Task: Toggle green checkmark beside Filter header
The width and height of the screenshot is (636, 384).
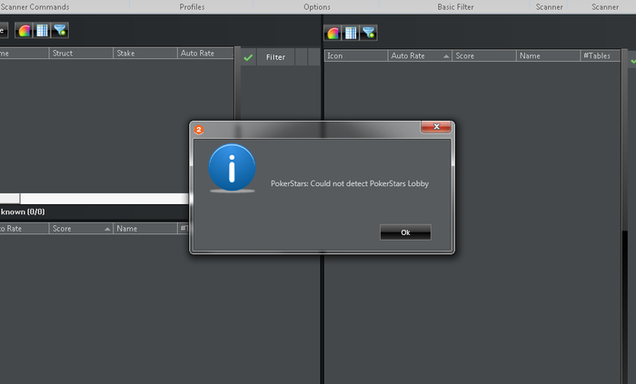Action: pos(248,57)
